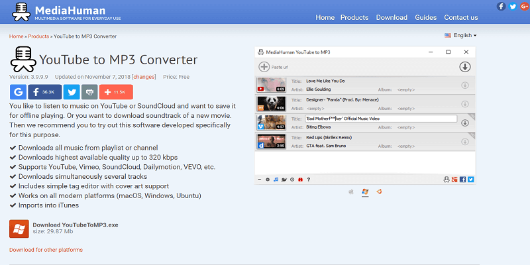This screenshot has height=265, width=530.
Task: Download the Desiigner Panda track arrow
Action: coord(465,104)
